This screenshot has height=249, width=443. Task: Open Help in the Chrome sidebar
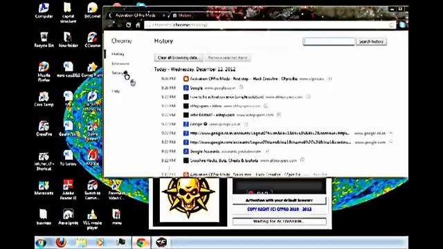[116, 91]
